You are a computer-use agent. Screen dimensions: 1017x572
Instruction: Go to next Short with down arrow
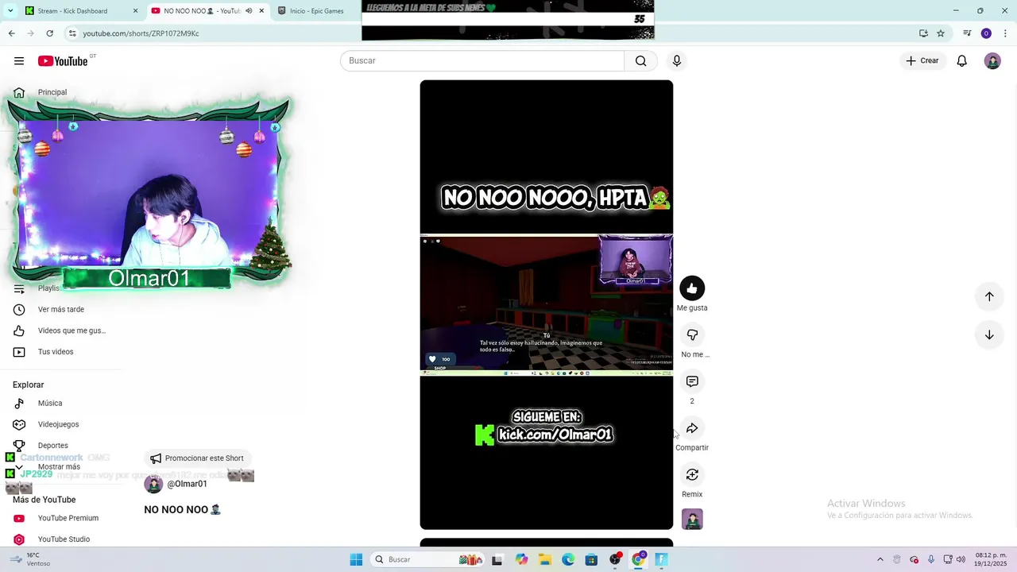tap(989, 335)
